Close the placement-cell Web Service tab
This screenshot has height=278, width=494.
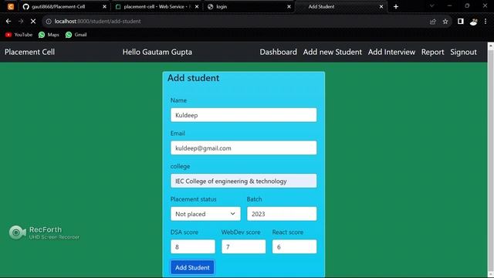197,7
